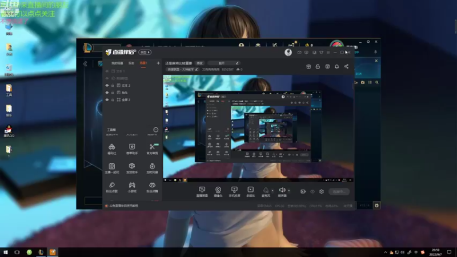Open the 榜单助手 tool
Viewport: 457px width, 257px height.
click(x=132, y=149)
